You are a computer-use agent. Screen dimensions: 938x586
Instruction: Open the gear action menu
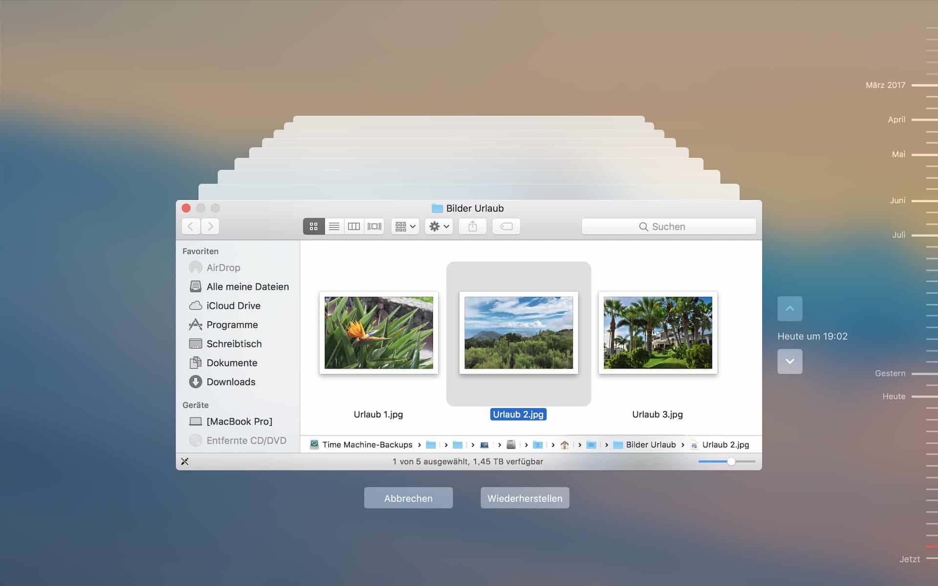coord(439,227)
